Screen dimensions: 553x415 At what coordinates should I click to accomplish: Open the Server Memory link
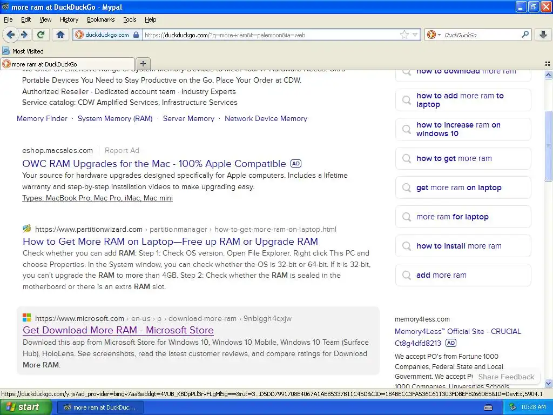tap(188, 118)
